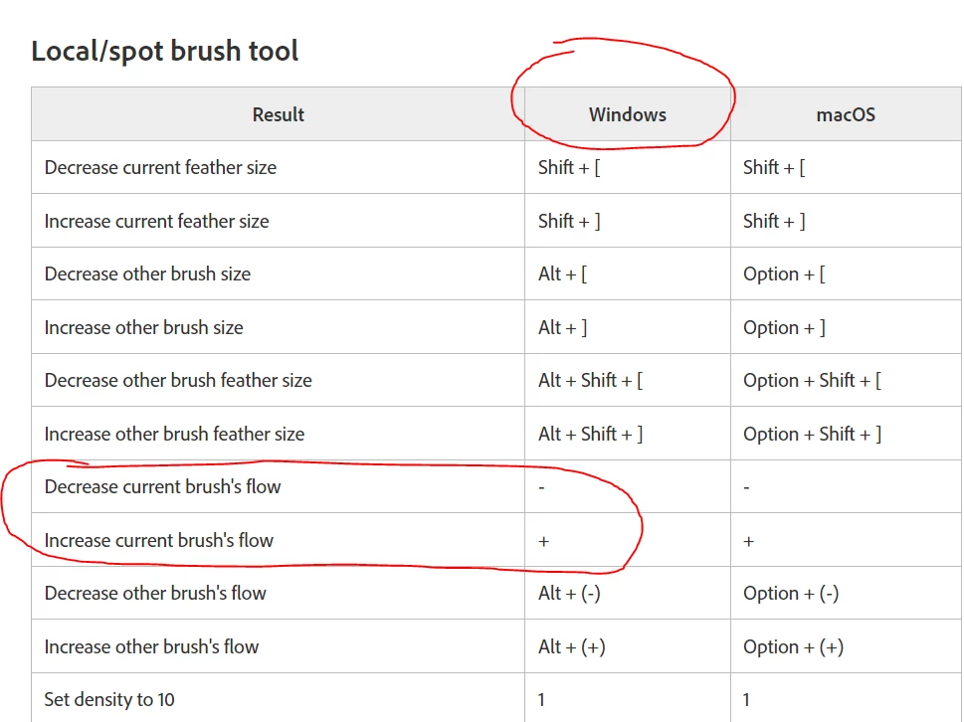Screen dimensions: 964x722
Task: Click the 'Decrease other brush's flow' text
Action: pos(155,593)
